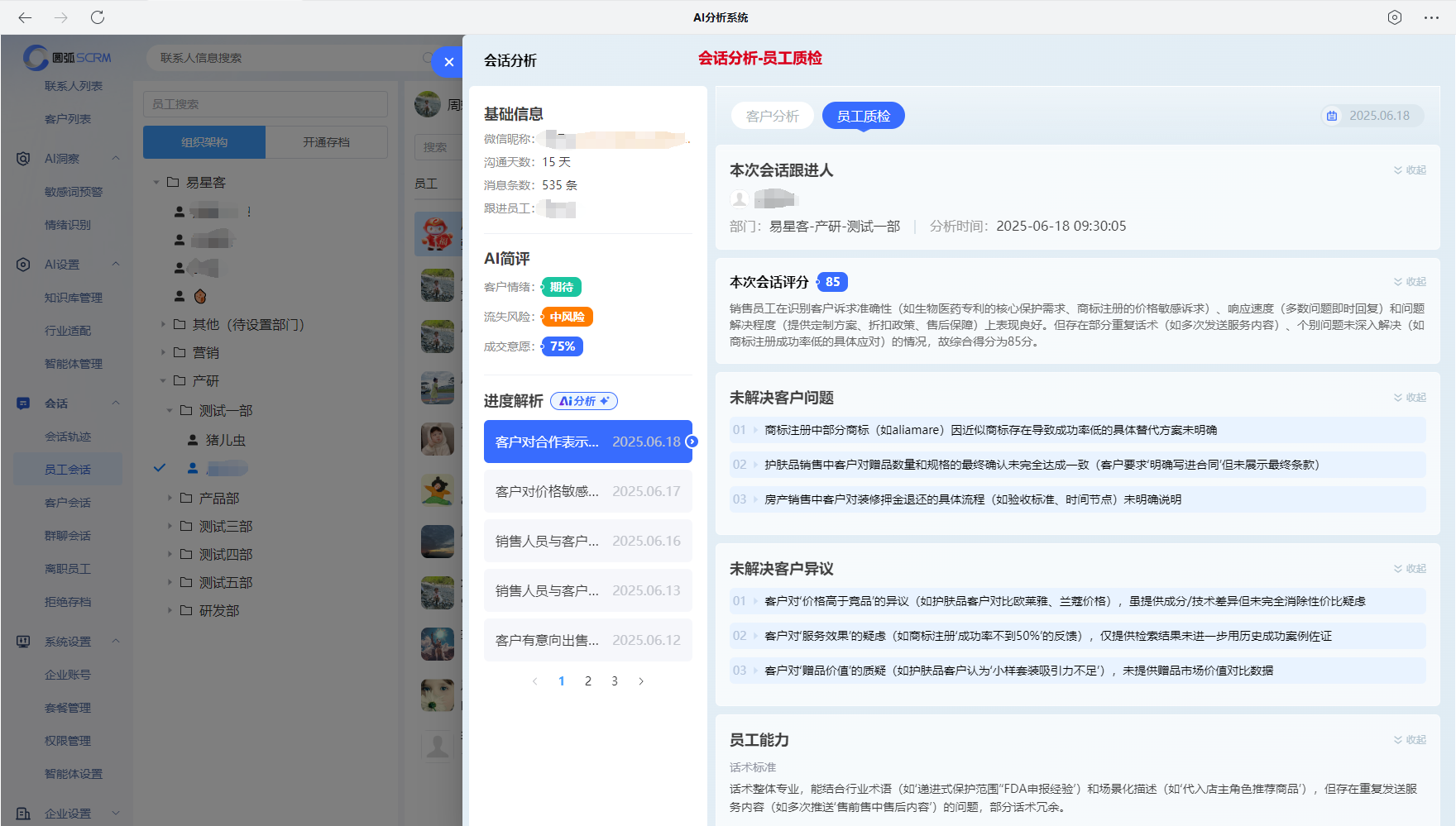Expand the 企业设置 sidebar group
This screenshot has height=826, width=1456.
pos(116,814)
